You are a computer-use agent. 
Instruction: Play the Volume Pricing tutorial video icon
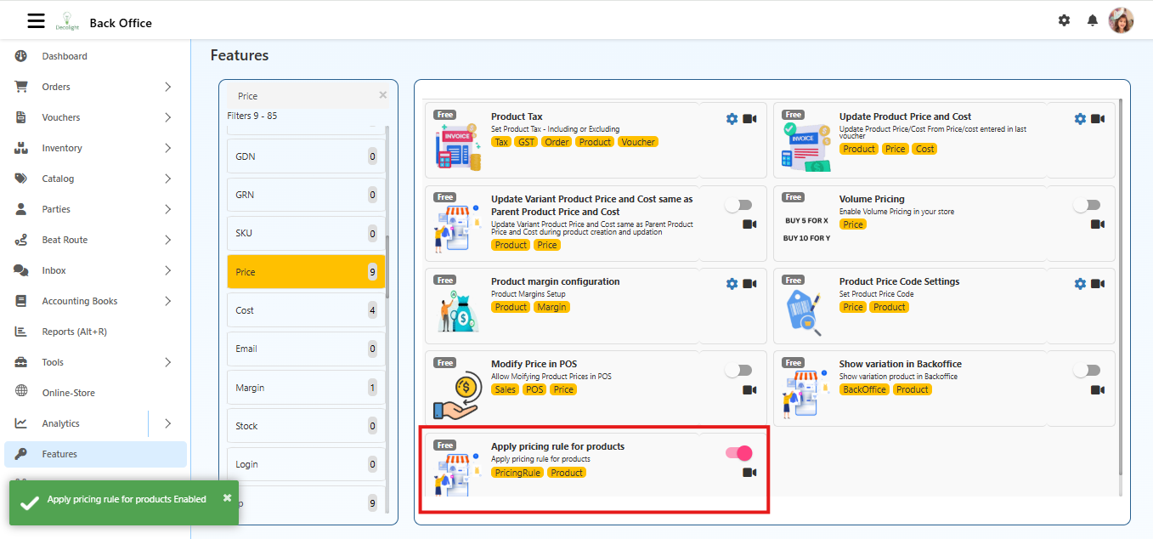pos(1097,224)
